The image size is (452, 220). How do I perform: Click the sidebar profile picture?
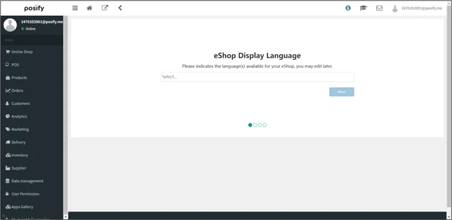coord(10,25)
